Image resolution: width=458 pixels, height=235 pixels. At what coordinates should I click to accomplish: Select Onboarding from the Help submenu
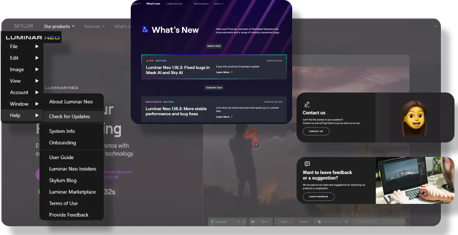coord(62,142)
